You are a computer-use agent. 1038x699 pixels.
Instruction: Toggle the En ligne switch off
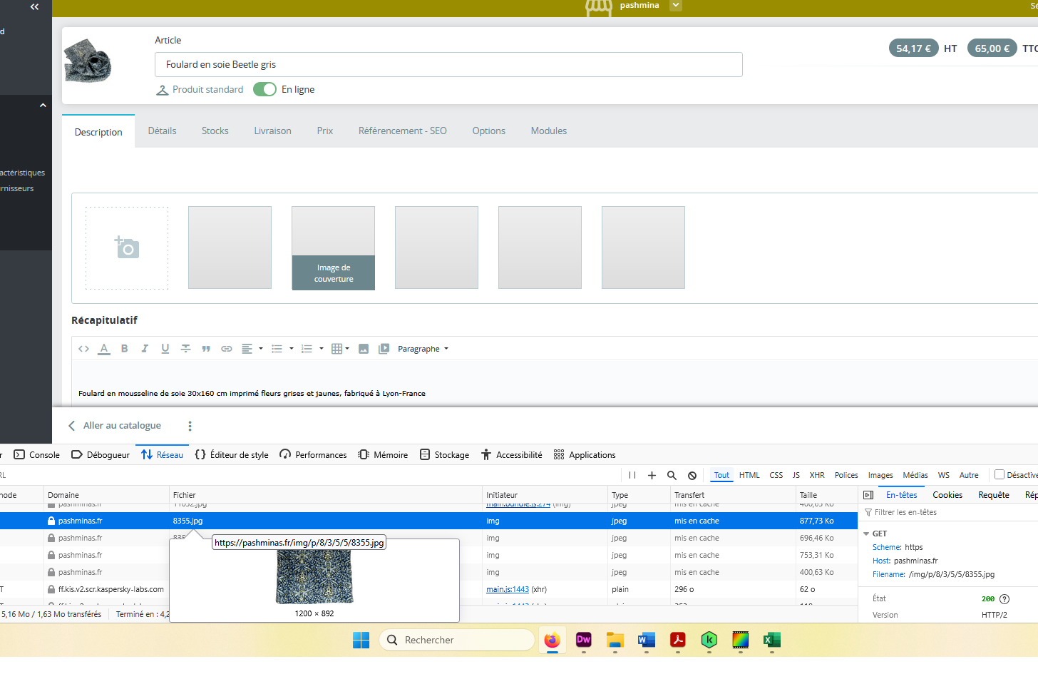point(264,89)
